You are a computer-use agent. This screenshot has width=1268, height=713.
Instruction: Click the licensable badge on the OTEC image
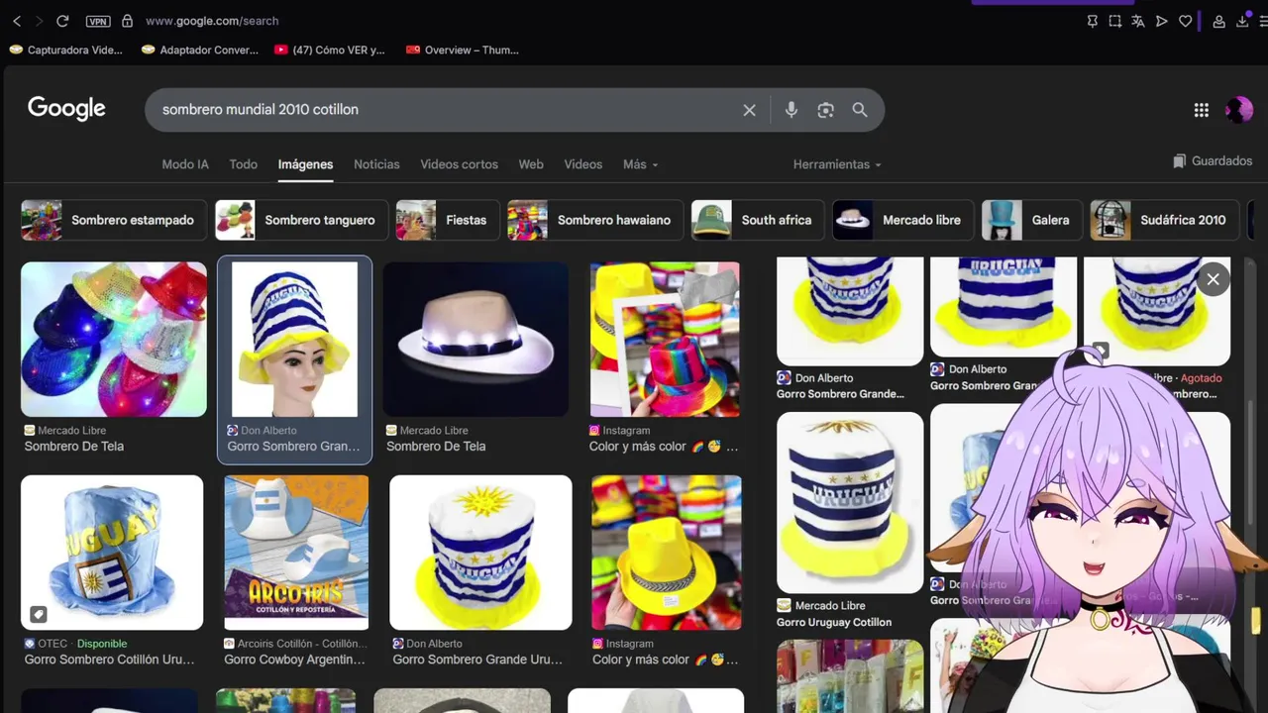(x=38, y=615)
